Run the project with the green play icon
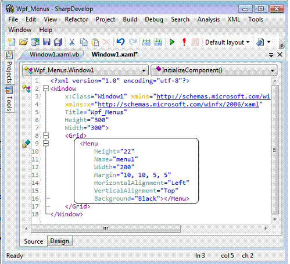This screenshot has height=264, width=290. pos(172,42)
